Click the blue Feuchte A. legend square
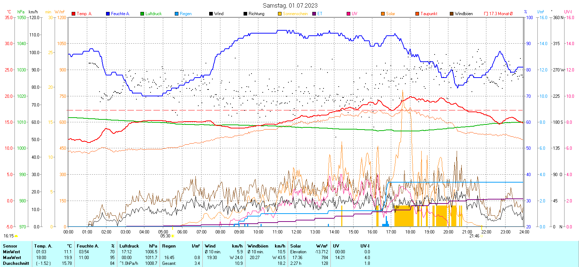Viewport: 579px width, 267px height. pos(108,14)
